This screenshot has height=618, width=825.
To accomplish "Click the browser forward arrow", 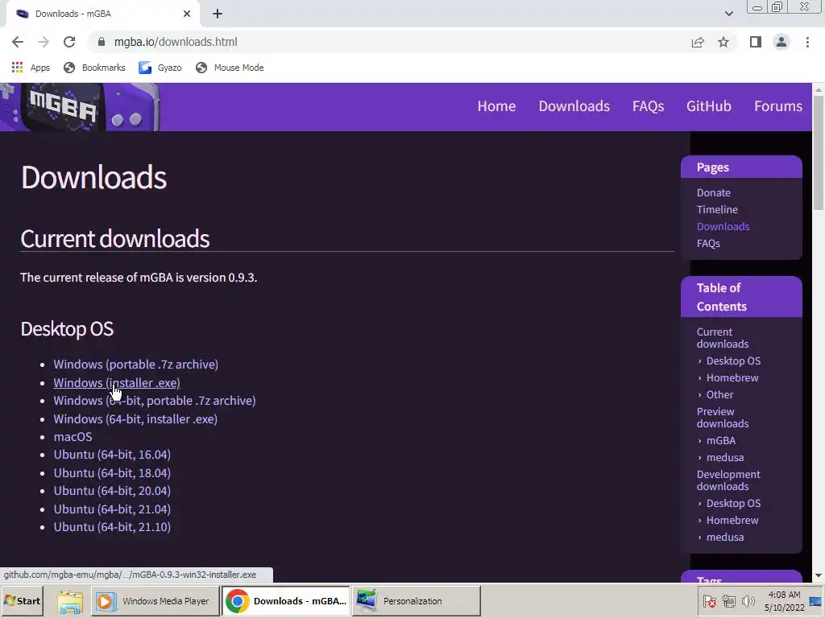I will (44, 42).
